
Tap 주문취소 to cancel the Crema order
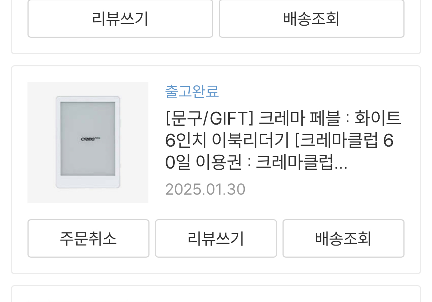88,238
